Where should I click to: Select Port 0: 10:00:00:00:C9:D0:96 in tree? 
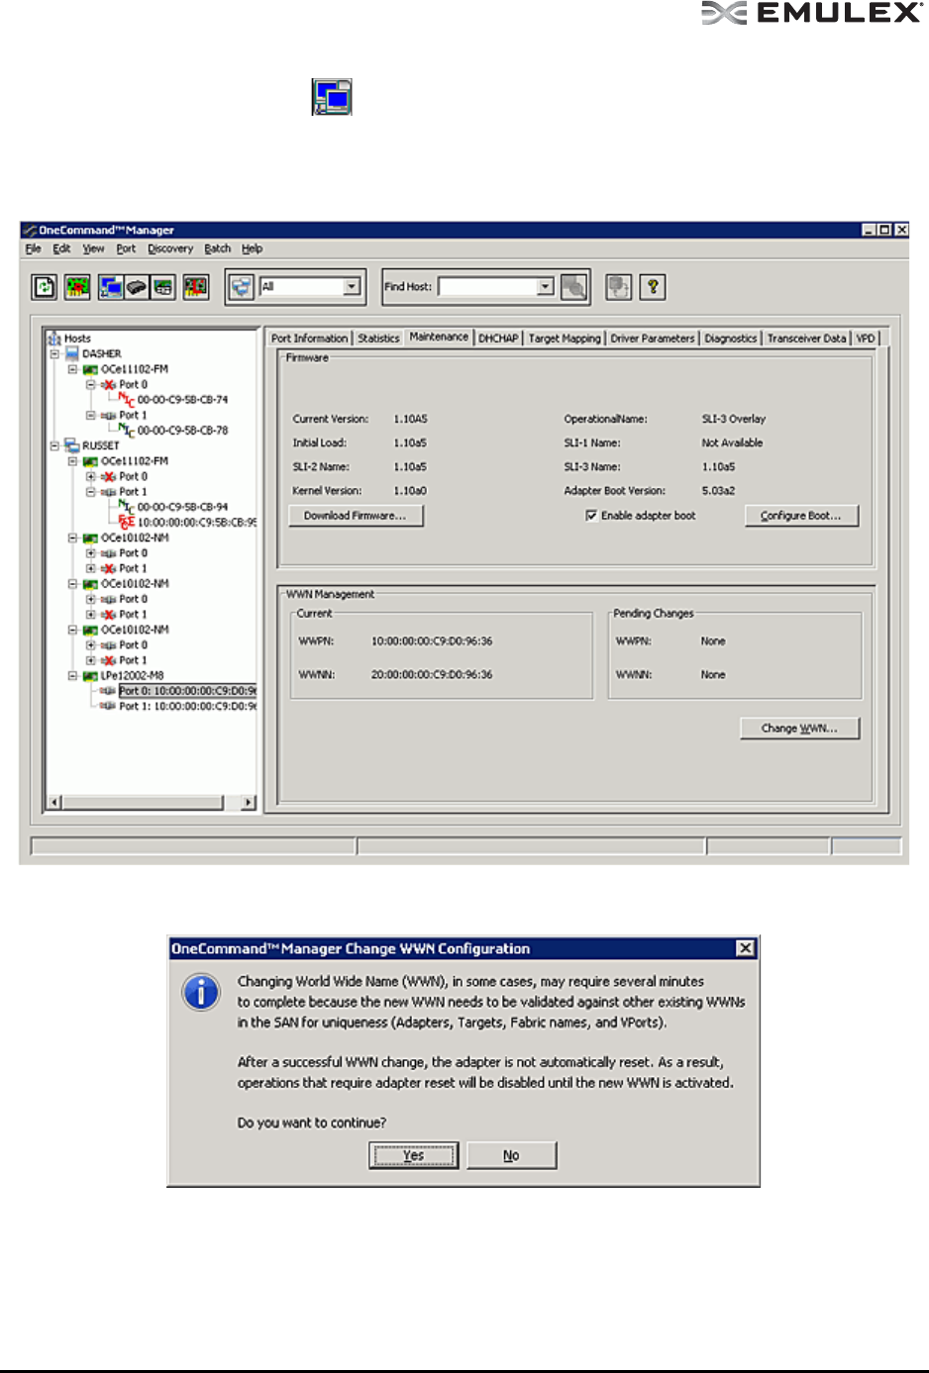(x=187, y=691)
